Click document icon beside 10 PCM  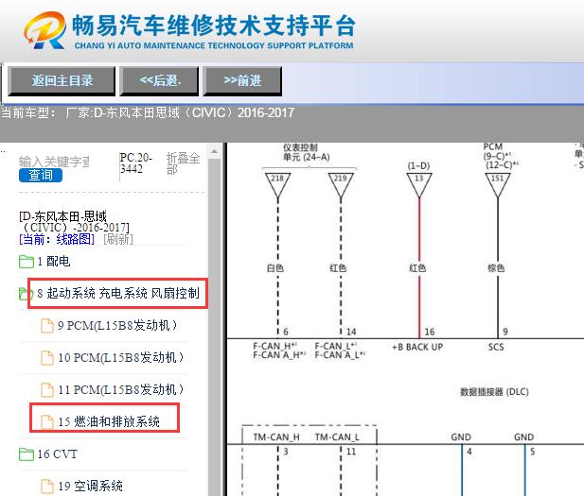tap(47, 358)
